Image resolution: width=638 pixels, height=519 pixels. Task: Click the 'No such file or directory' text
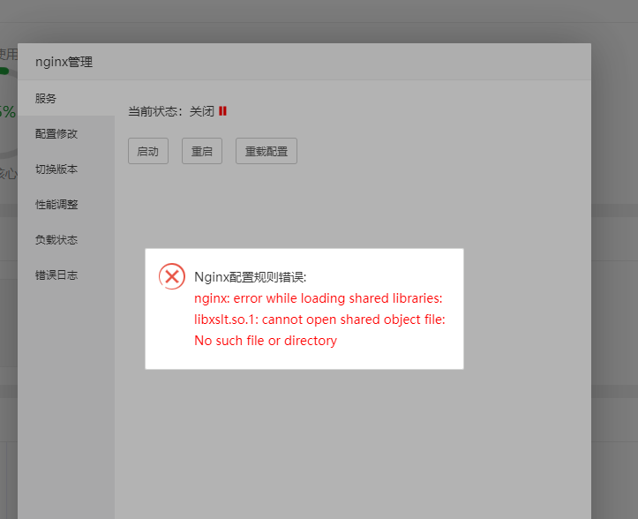tap(266, 341)
